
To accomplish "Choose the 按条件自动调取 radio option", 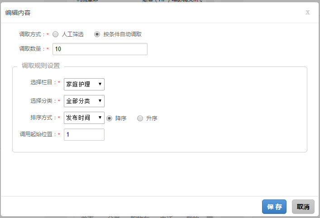I will click(x=97, y=34).
